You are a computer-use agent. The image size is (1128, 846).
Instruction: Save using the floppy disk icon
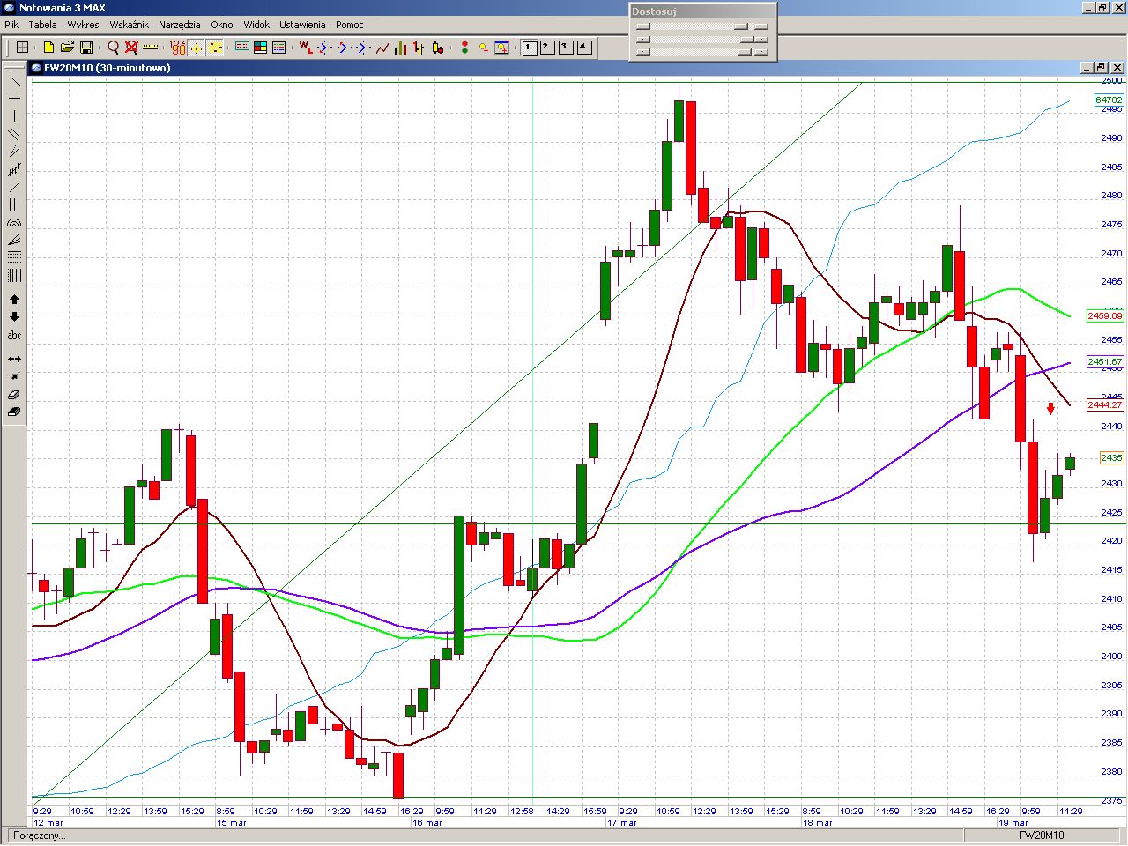pos(86,48)
